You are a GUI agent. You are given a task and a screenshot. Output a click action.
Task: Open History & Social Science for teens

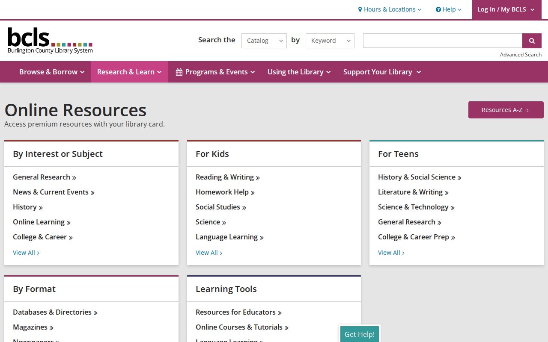pyautogui.click(x=420, y=177)
